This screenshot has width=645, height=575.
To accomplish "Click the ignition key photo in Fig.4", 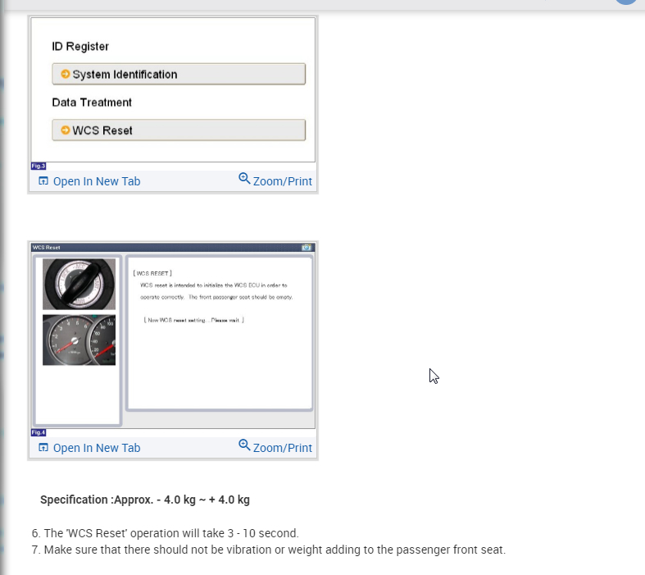I will pos(79,284).
